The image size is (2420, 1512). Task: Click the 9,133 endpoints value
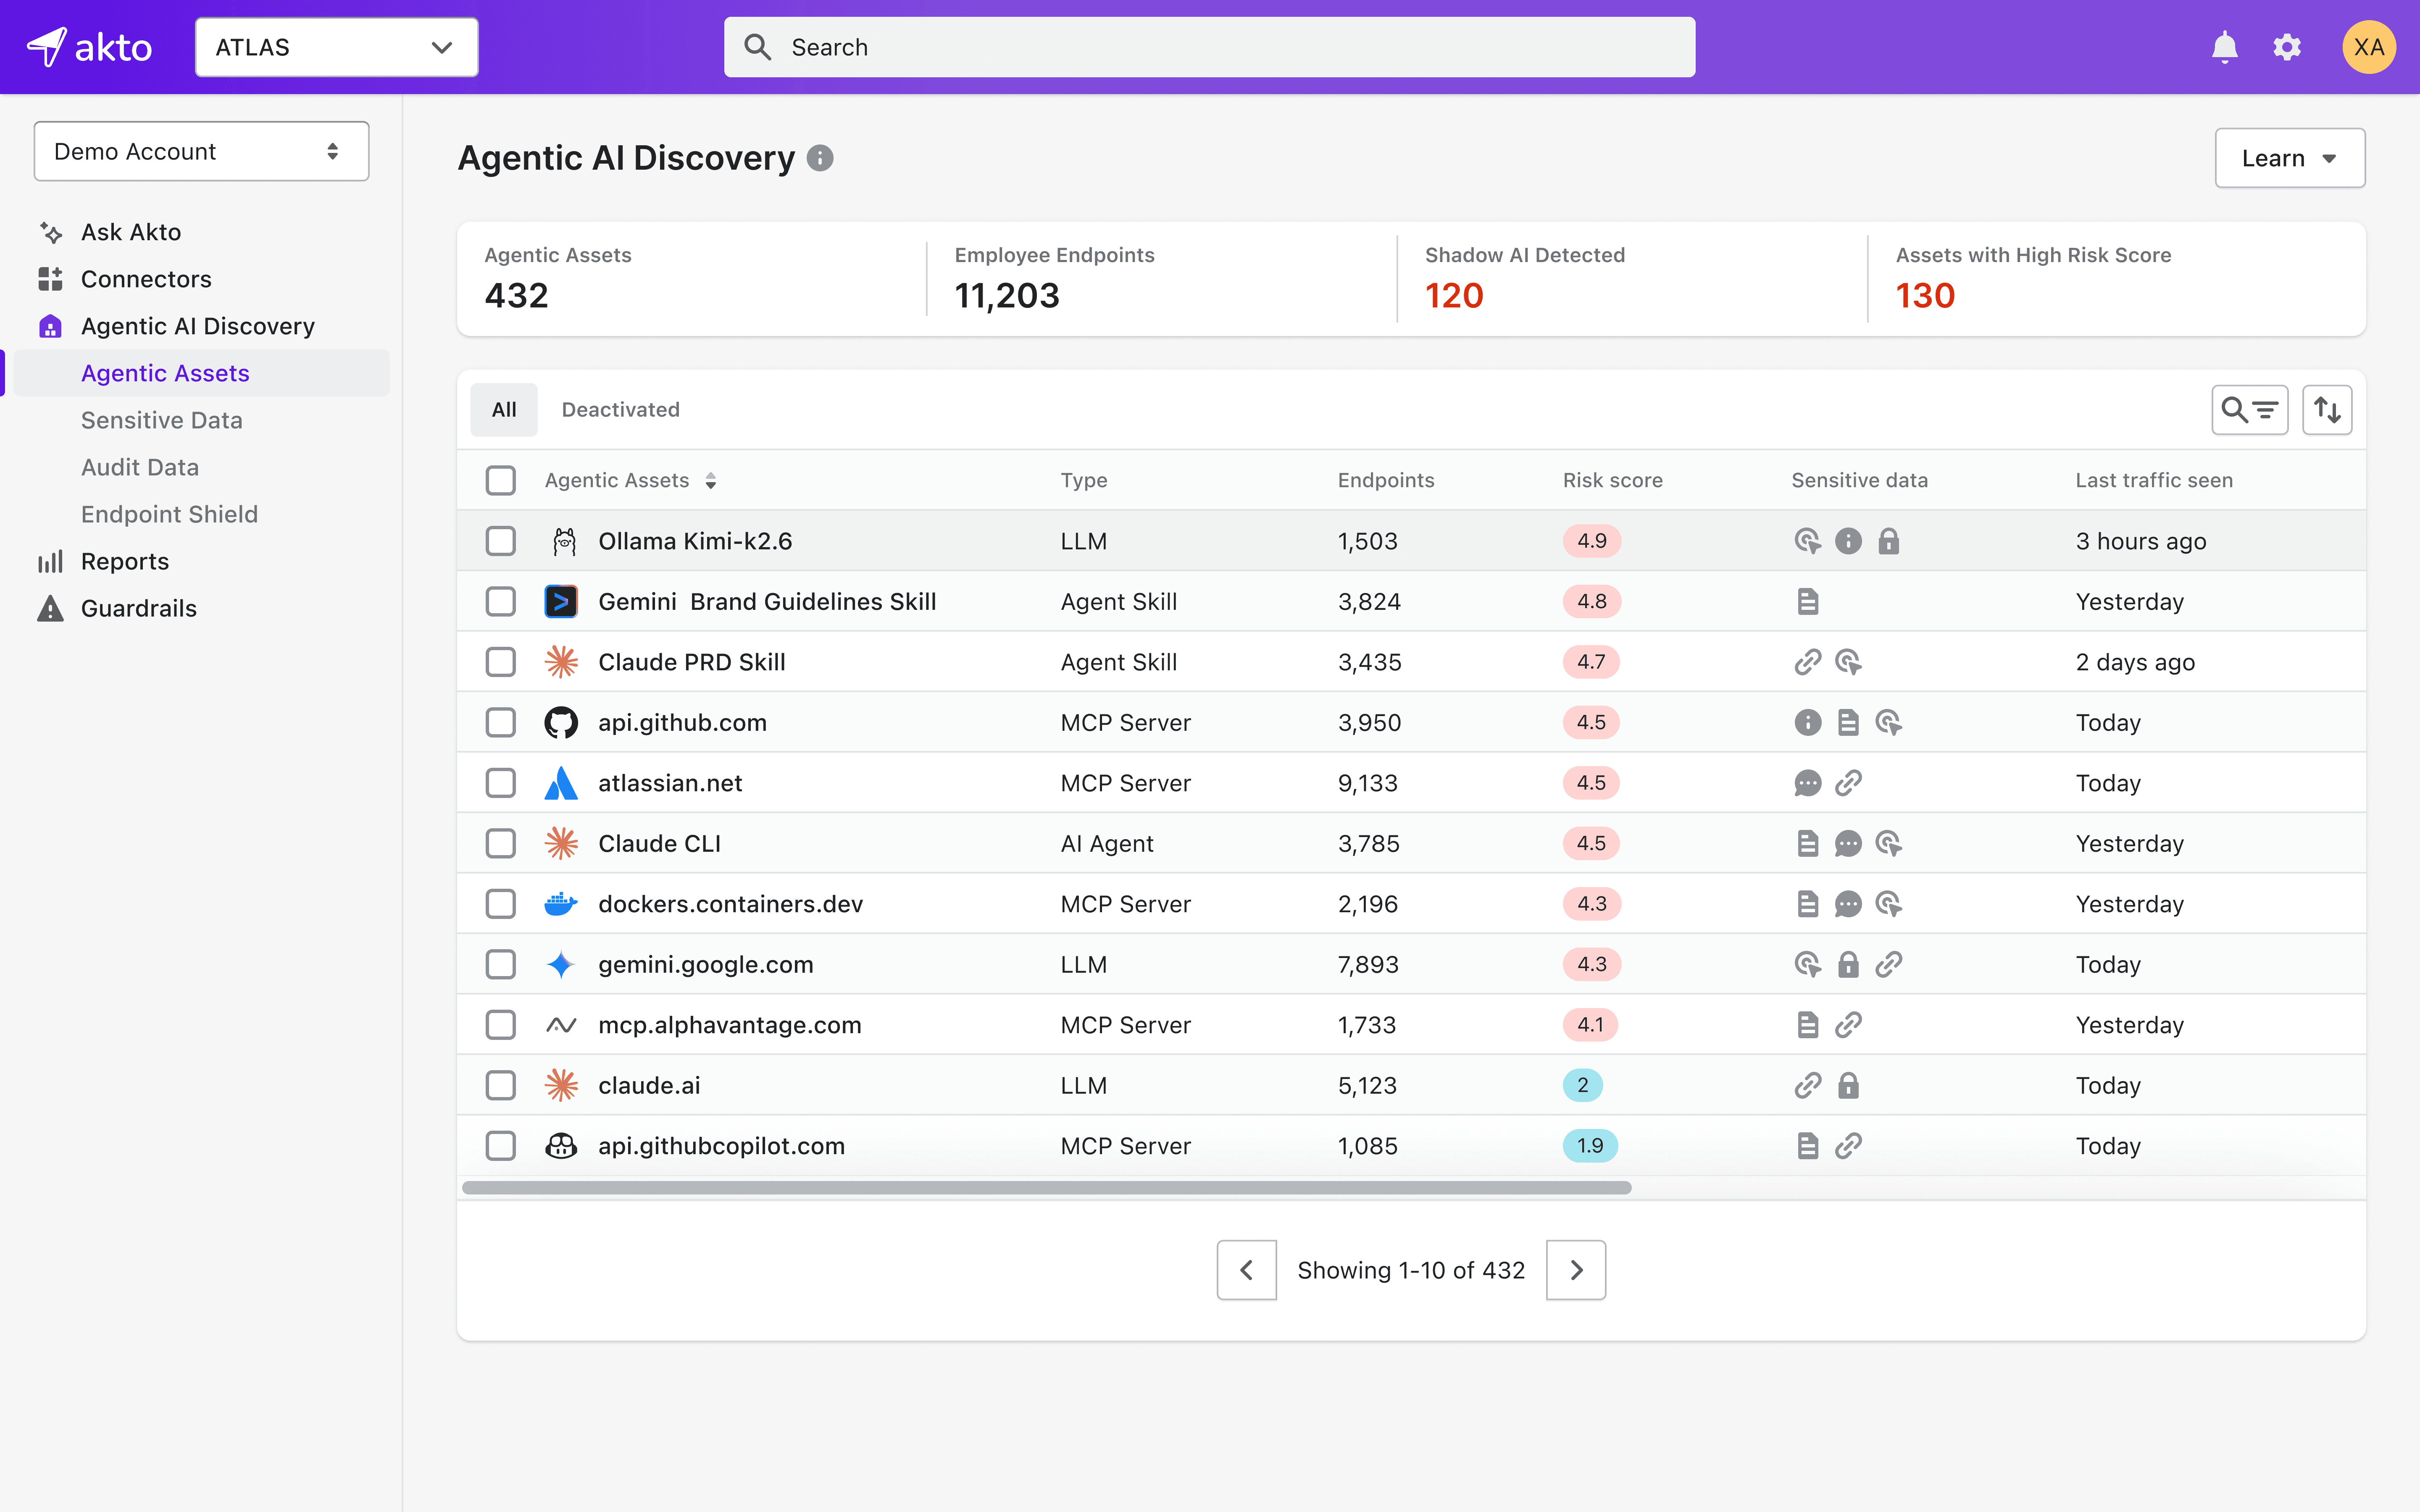1367,783
